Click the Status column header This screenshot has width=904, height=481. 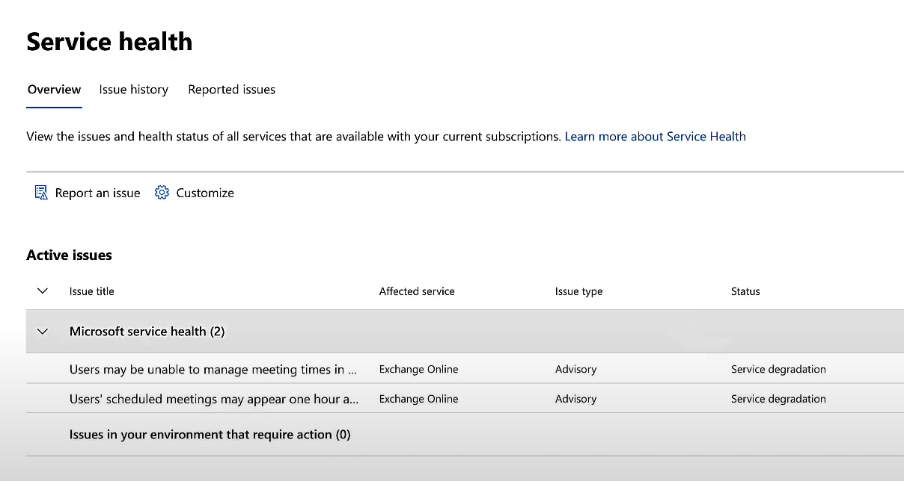[745, 291]
